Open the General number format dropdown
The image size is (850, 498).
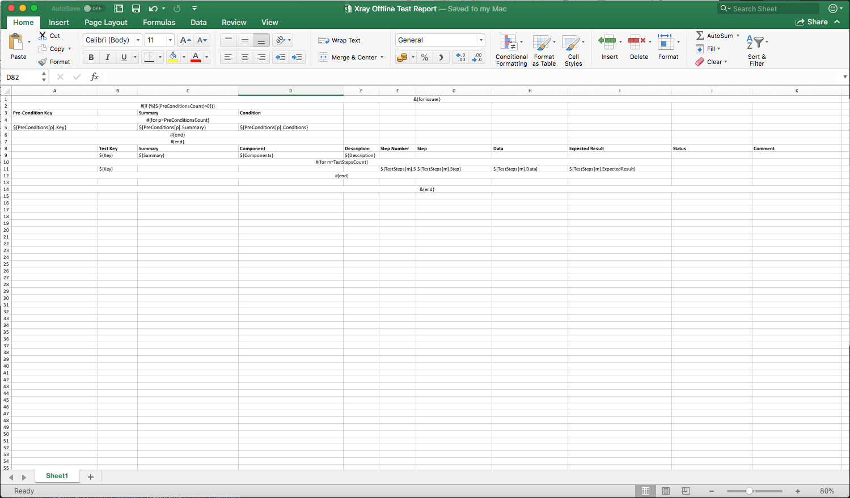[x=481, y=40]
